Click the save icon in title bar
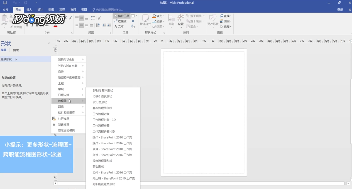352x189 pixels. tap(5, 3)
